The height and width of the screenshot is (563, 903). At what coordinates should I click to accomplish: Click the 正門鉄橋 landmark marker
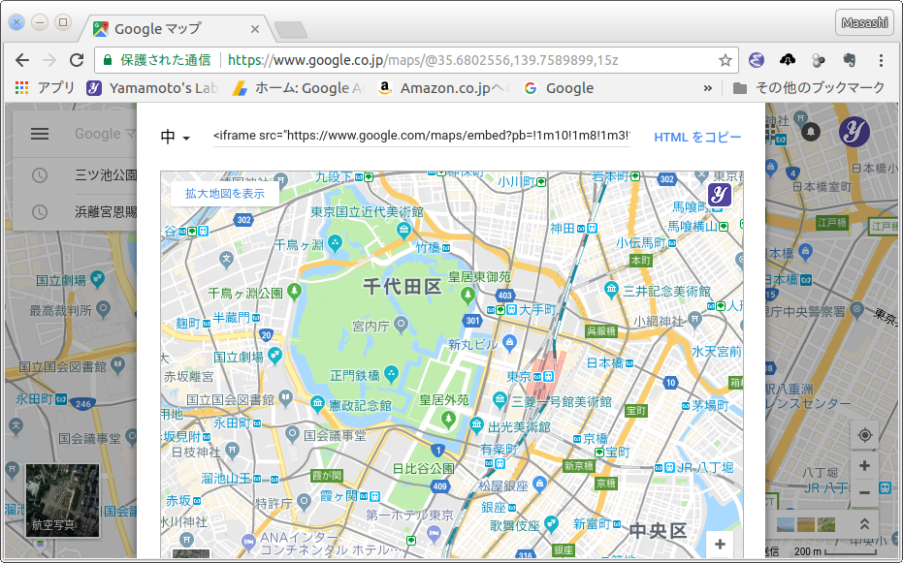point(392,374)
